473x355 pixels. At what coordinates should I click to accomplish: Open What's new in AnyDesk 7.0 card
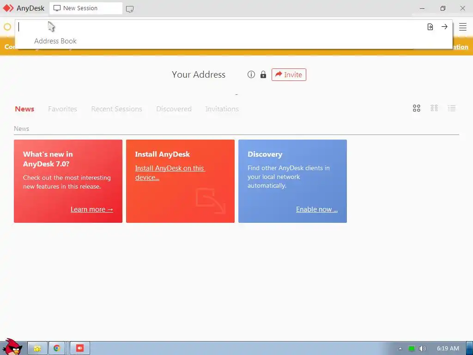[x=68, y=181]
